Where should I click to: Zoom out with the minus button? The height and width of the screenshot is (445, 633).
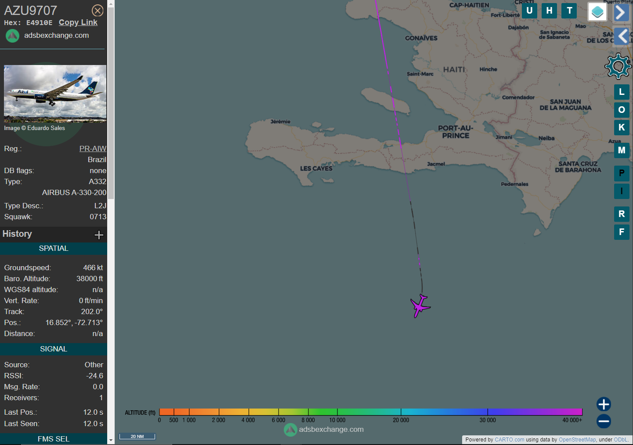click(x=604, y=421)
